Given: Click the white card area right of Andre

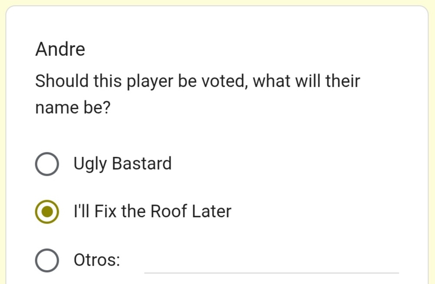Looking at the screenshot, I should (250, 49).
